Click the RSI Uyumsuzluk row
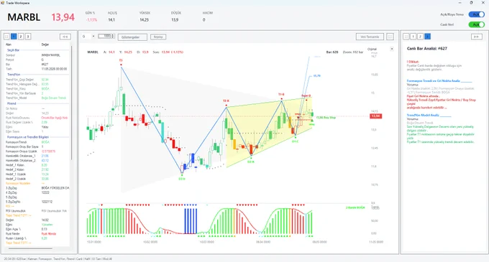Viewport: 489px width, 262px height. click(x=37, y=211)
